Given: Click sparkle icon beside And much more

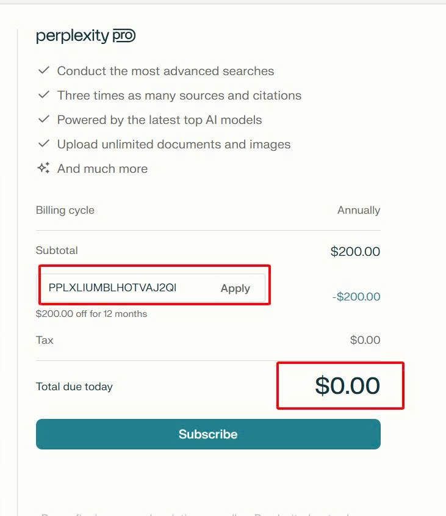Looking at the screenshot, I should (x=43, y=168).
